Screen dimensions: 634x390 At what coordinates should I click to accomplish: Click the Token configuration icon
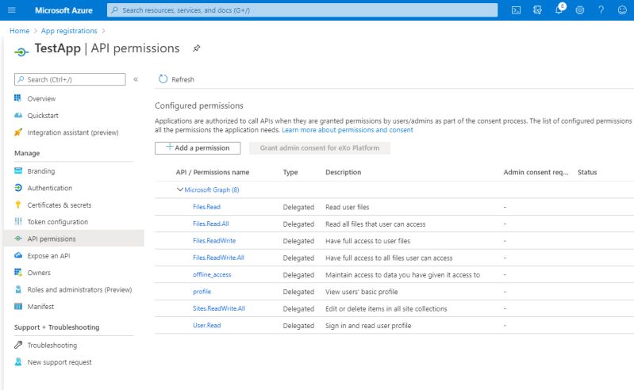coord(18,221)
